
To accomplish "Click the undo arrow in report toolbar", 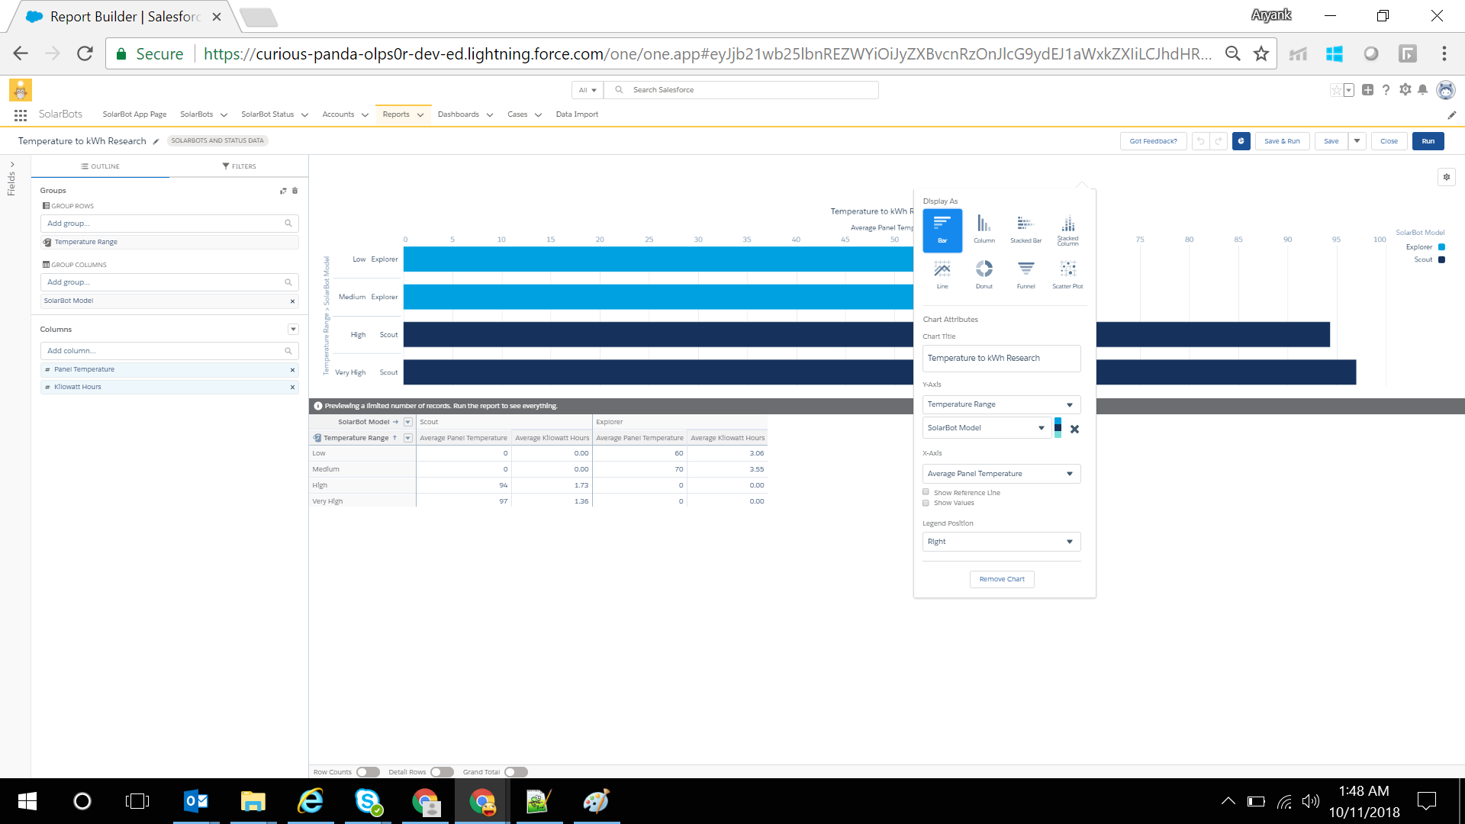I will [1200, 141].
